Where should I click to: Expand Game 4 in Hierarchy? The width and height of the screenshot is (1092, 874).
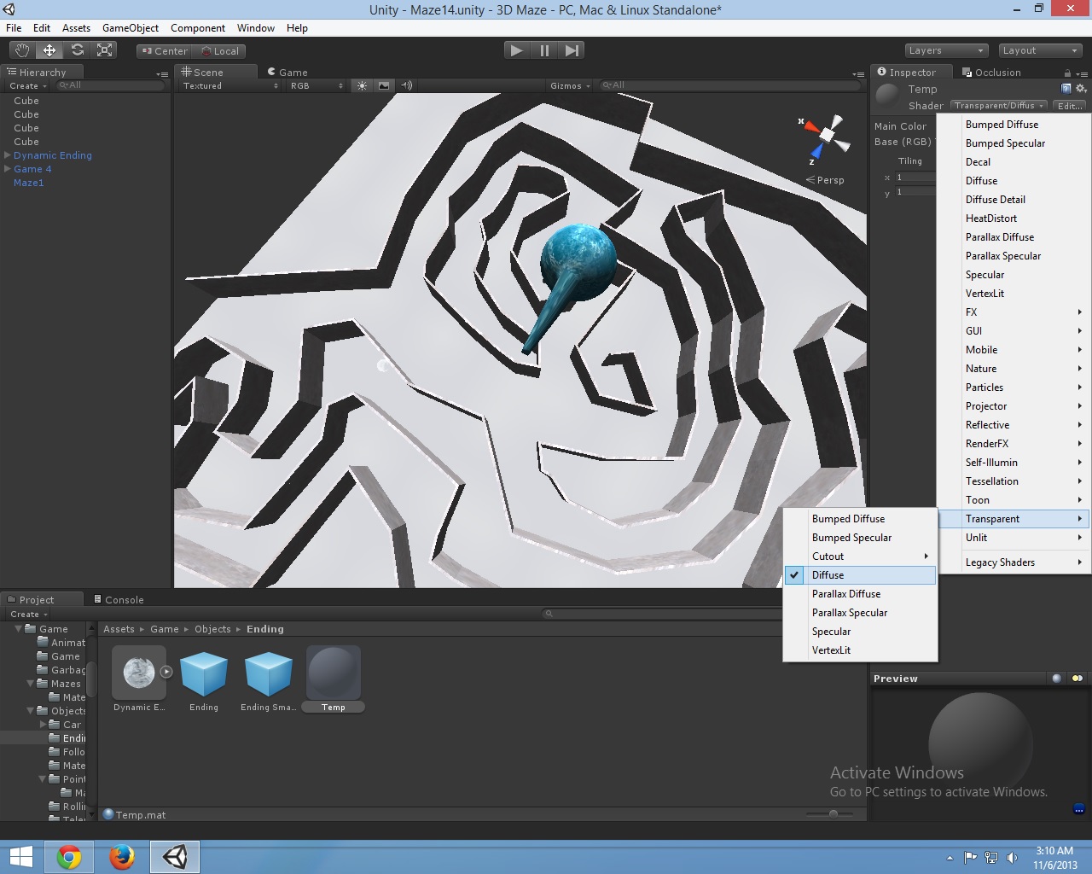pos(8,169)
